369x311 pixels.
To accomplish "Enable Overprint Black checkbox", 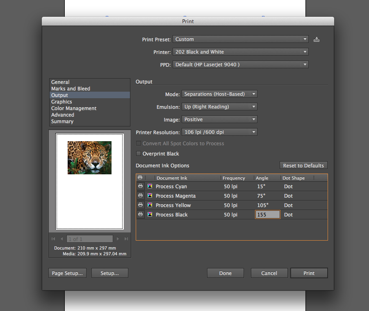I will click(139, 153).
